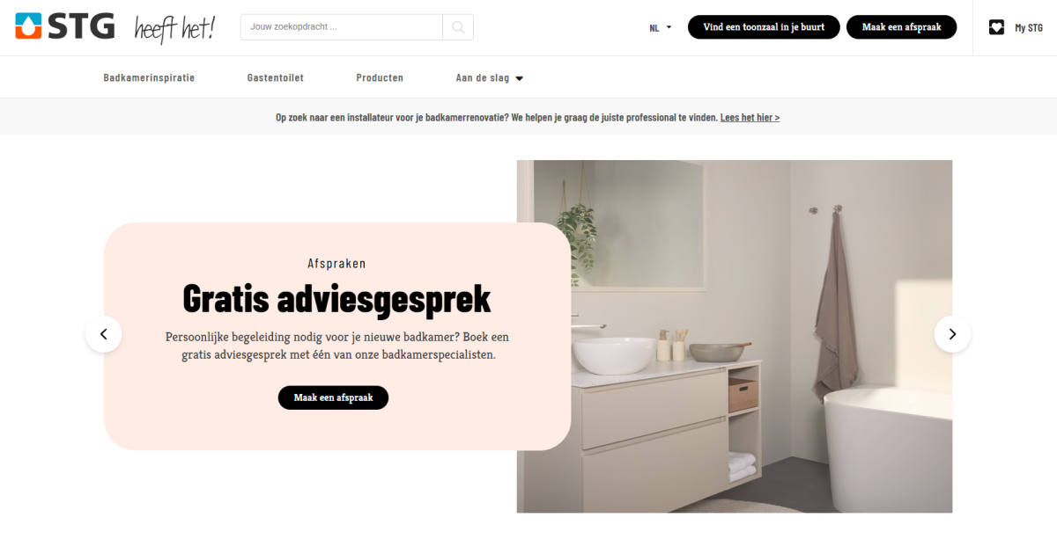The width and height of the screenshot is (1057, 554).
Task: Click the 'Gratis adviesgesprek' heading
Action: tap(336, 299)
